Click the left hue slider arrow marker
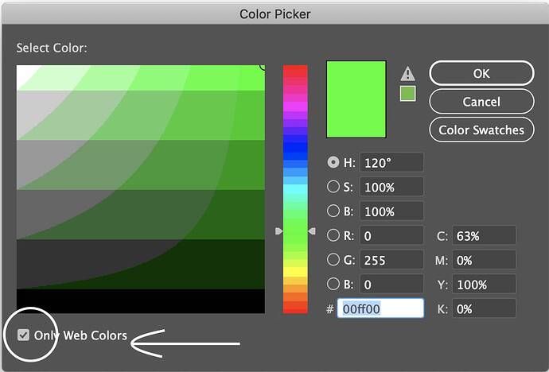This screenshot has height=372, width=549. pyautogui.click(x=278, y=231)
